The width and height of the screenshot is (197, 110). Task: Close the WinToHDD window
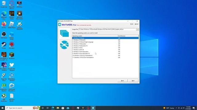pos(137,21)
